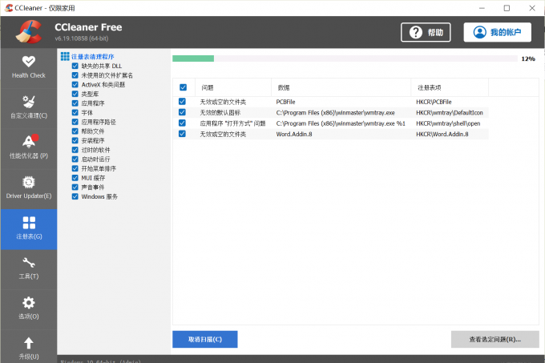Image resolution: width=545 pixels, height=363 pixels.
Task: Open the Options gear icon
Action: 29,303
